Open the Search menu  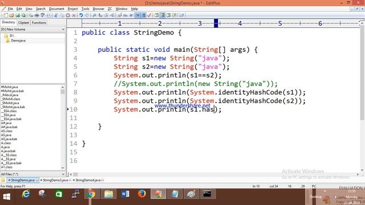pos(40,9)
